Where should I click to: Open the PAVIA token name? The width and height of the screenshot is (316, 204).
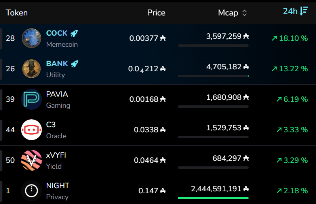click(57, 94)
